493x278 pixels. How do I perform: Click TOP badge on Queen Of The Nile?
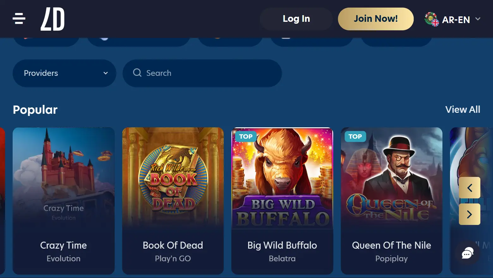tap(355, 136)
